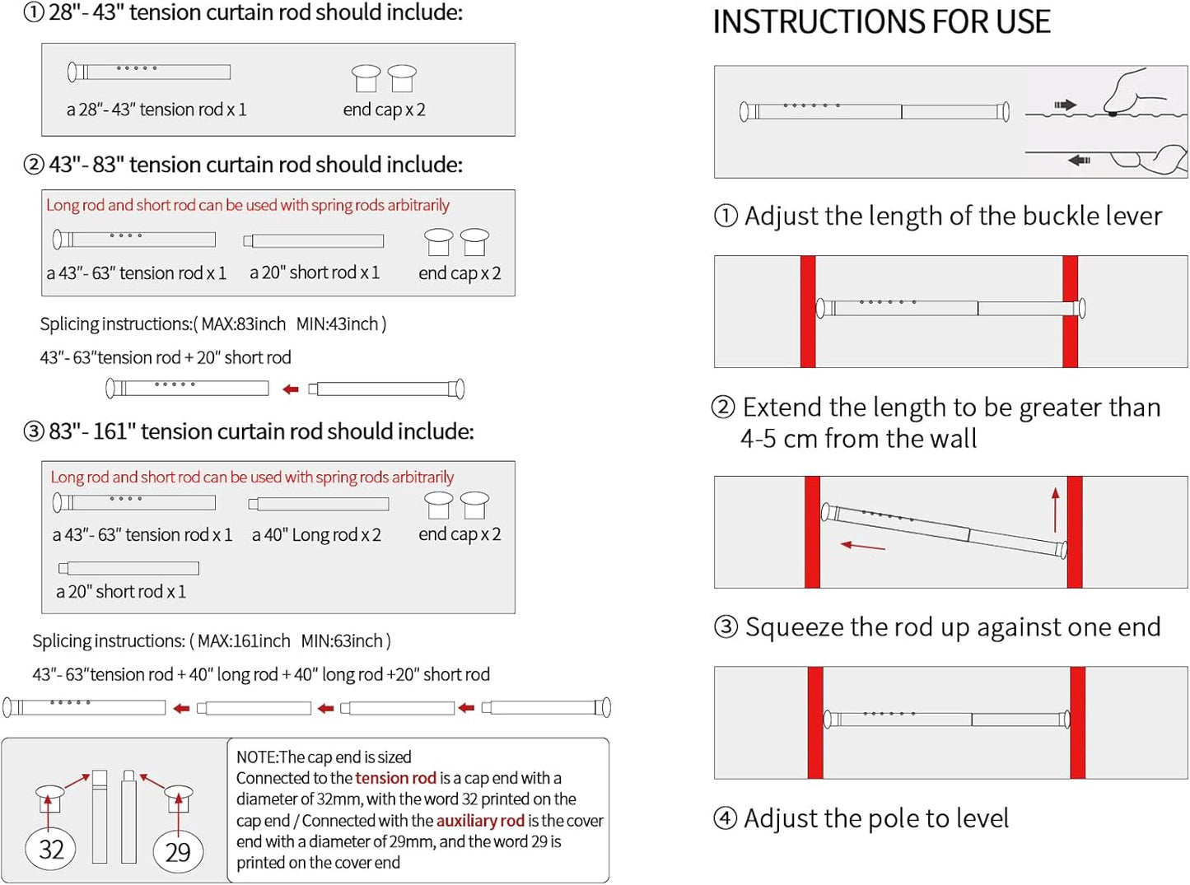Click the '83"-161" tension curtain rod' heading
This screenshot has width=1190, height=885.
(x=261, y=431)
